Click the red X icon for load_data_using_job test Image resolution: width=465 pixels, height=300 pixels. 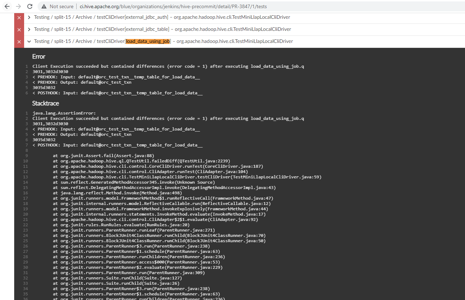click(19, 41)
